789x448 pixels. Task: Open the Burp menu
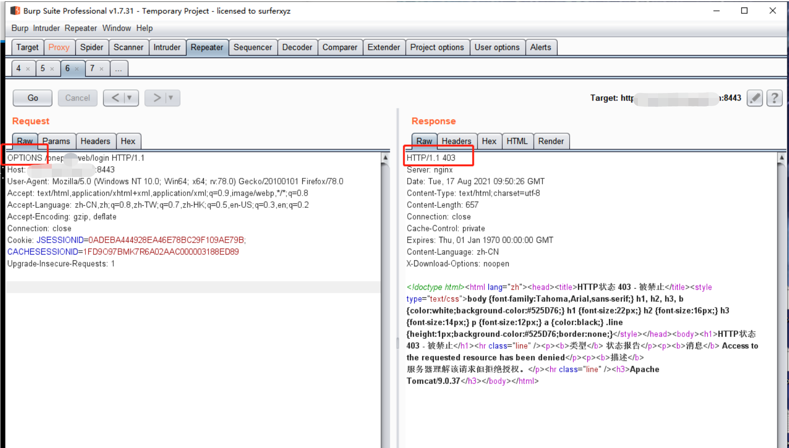(x=20, y=28)
